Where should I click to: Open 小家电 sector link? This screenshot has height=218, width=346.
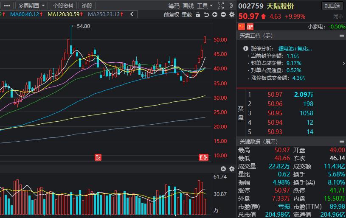click(316, 27)
